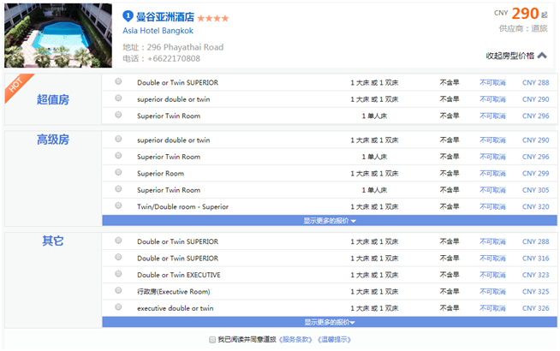Select 行政房(Executive Room) radio button
This screenshot has width=560, height=351.
coord(118,290)
